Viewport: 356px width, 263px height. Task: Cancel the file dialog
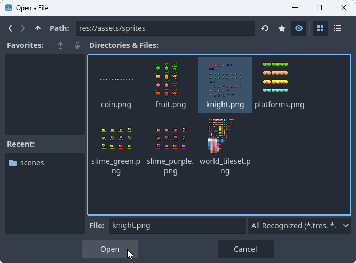[246, 249]
